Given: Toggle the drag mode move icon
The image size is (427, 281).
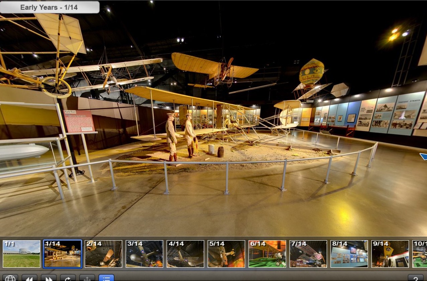Looking at the screenshot, I should [87, 278].
